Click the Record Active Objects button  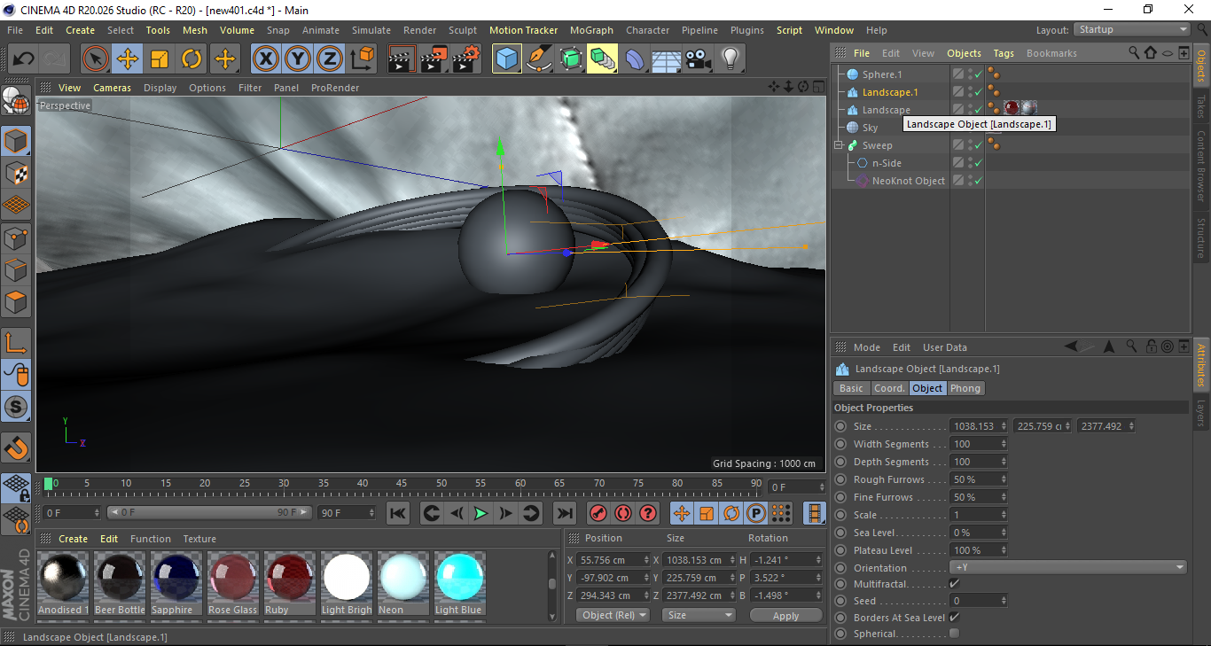598,513
